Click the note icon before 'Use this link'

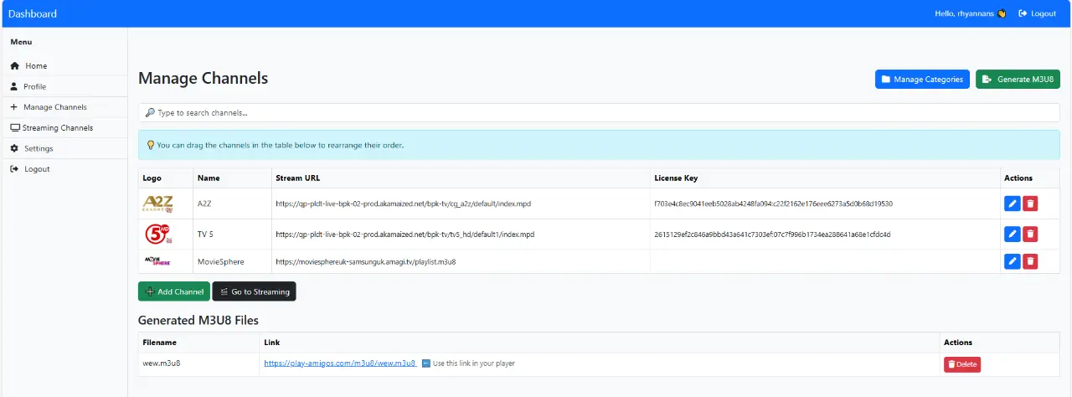tap(426, 363)
